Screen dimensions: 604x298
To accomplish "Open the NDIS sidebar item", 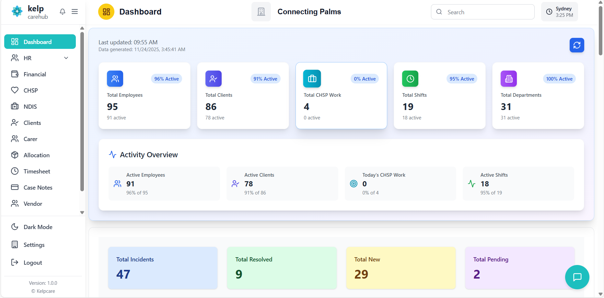I will pos(30,107).
